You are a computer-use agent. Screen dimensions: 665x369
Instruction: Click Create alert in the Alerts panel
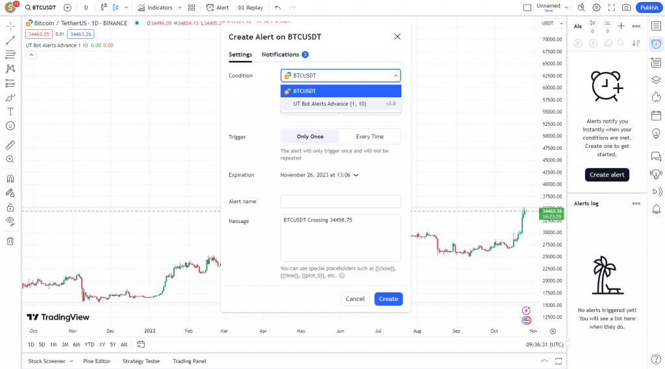[607, 174]
